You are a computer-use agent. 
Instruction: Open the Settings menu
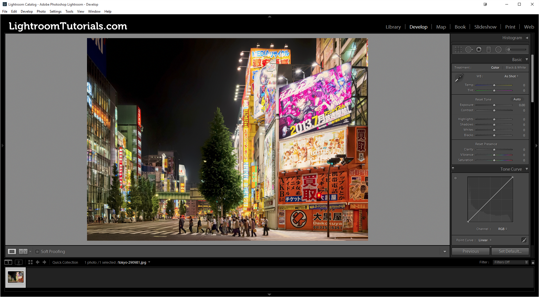(x=56, y=11)
